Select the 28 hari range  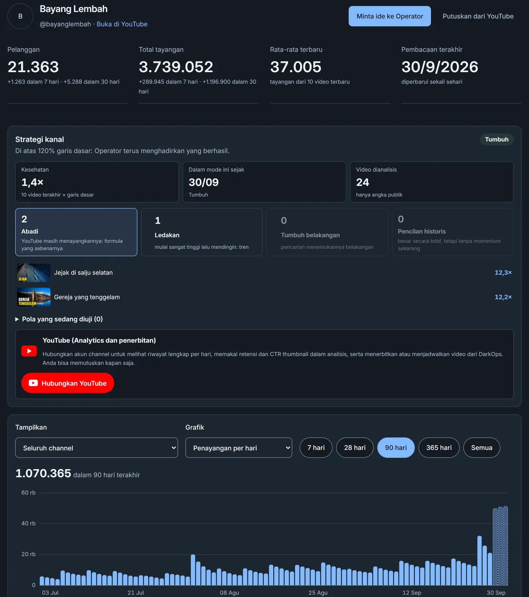tap(355, 448)
